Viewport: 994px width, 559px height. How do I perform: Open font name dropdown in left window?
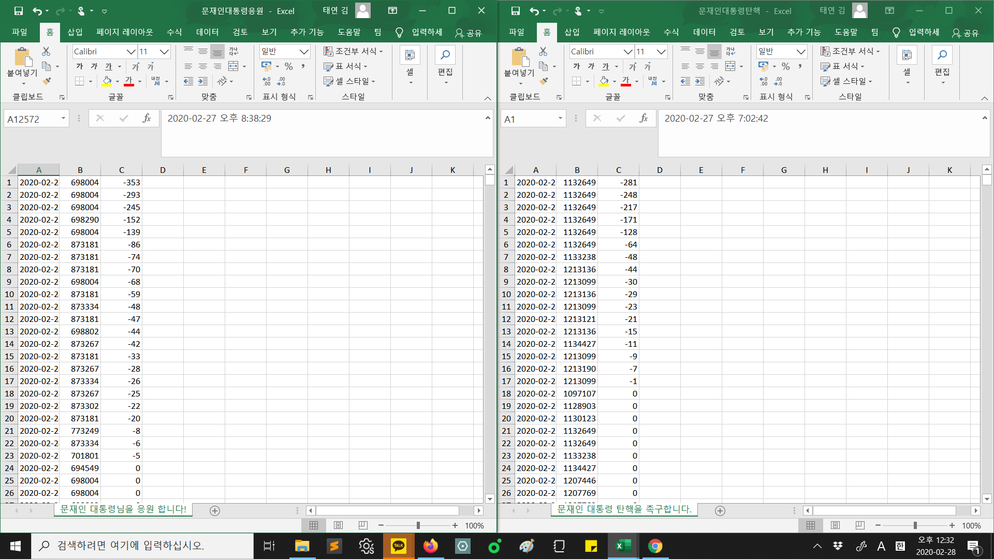point(131,52)
